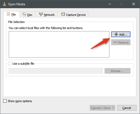Click inside the file selection list box
The width and height of the screenshot is (140, 114).
[59, 44]
